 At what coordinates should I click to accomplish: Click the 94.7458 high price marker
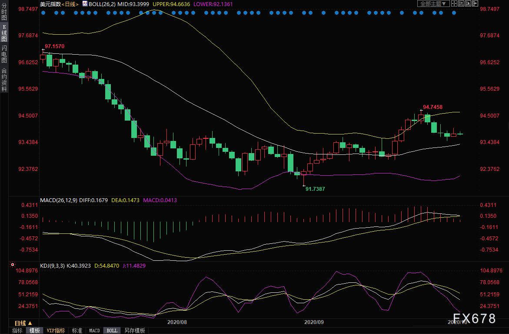(432, 107)
